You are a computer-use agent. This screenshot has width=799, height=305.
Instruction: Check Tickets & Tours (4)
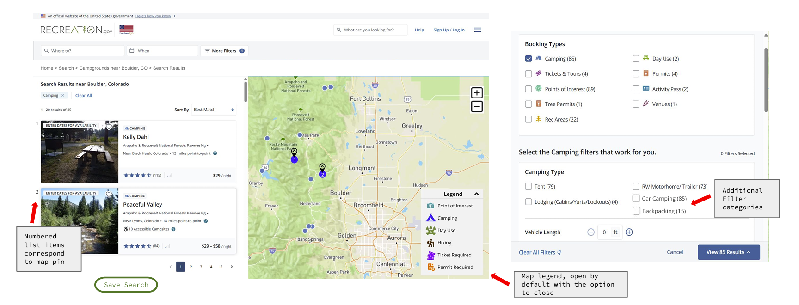pyautogui.click(x=529, y=74)
